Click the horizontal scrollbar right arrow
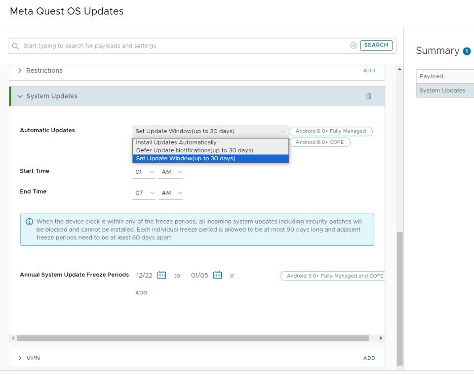Viewport: 474px width, 375px height. point(381,338)
